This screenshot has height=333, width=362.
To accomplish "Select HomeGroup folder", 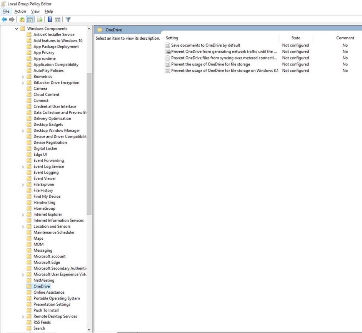I will point(44,209).
